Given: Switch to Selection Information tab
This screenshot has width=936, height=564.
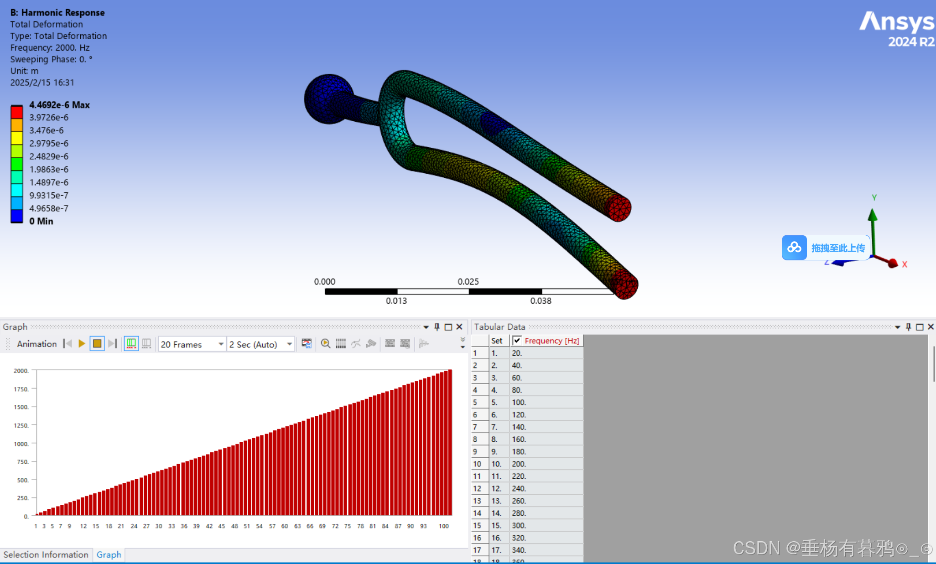Looking at the screenshot, I should click(46, 555).
